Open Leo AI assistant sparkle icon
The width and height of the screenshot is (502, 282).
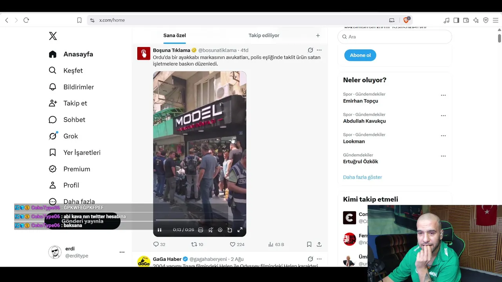click(x=476, y=20)
